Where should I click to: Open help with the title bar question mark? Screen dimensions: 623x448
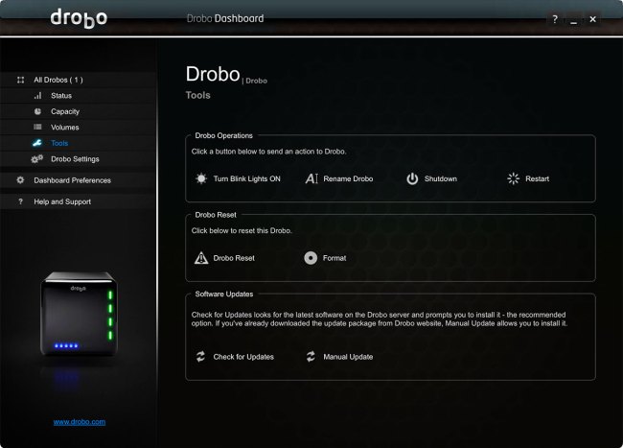555,19
